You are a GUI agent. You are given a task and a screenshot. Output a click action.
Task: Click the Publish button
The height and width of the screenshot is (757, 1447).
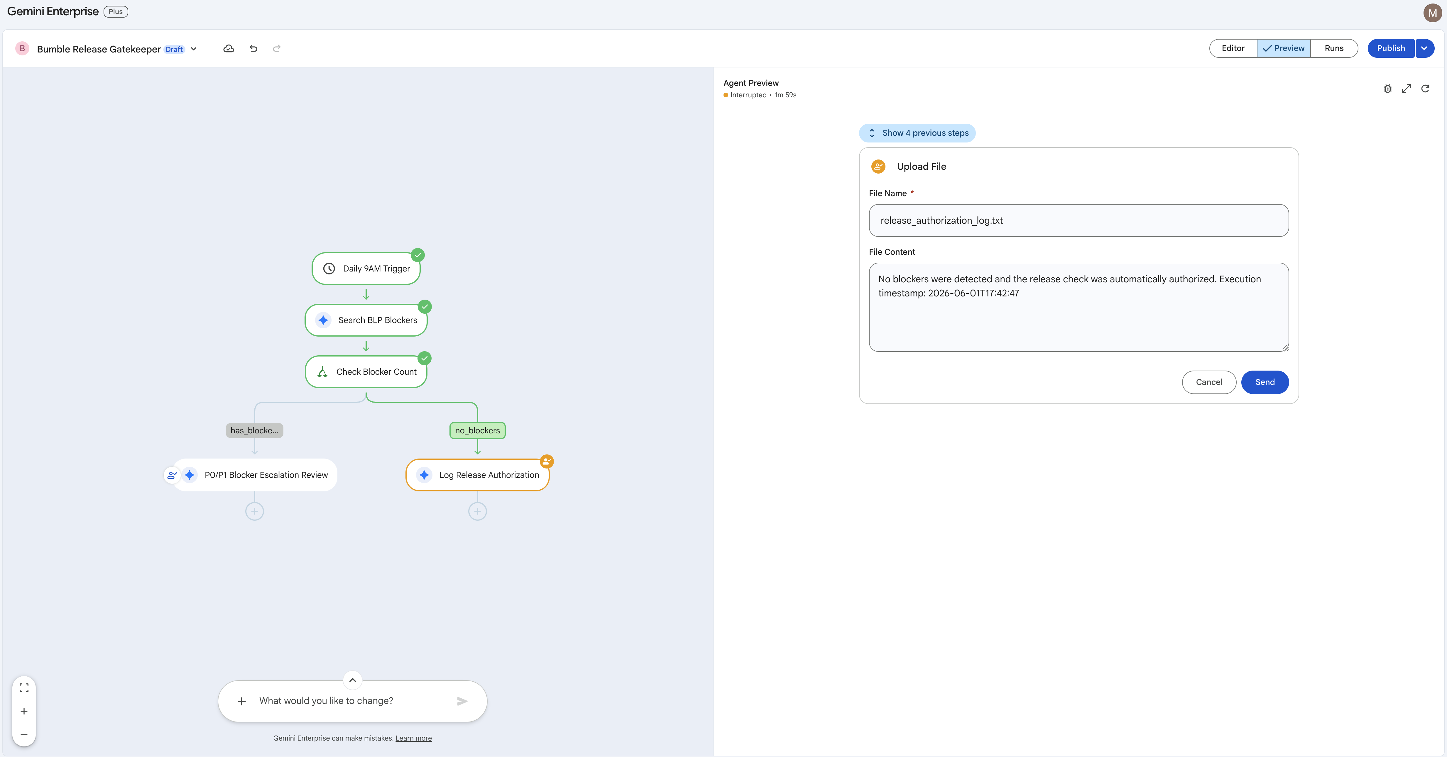(x=1391, y=48)
